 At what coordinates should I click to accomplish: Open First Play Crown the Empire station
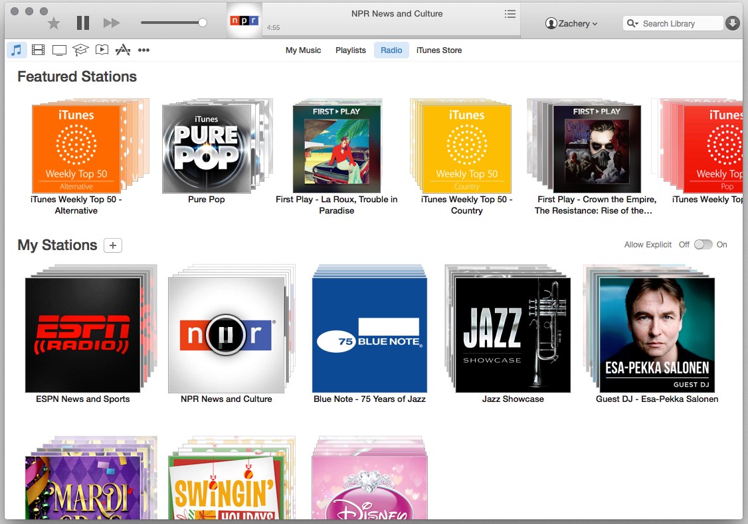click(597, 149)
